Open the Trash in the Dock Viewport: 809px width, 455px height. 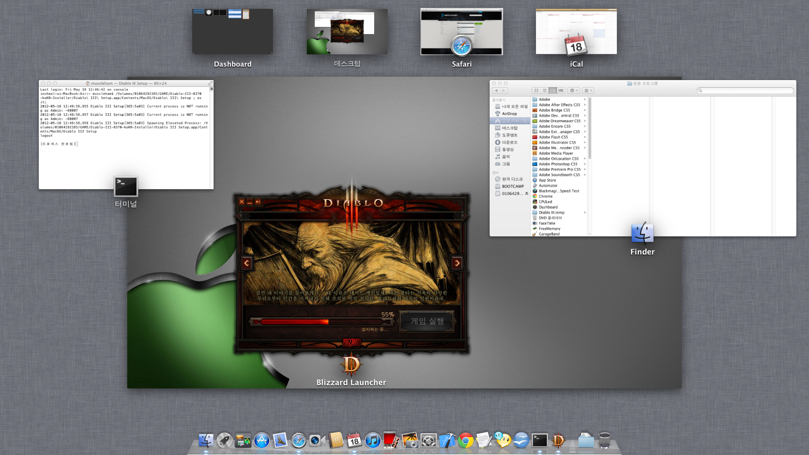tap(605, 441)
